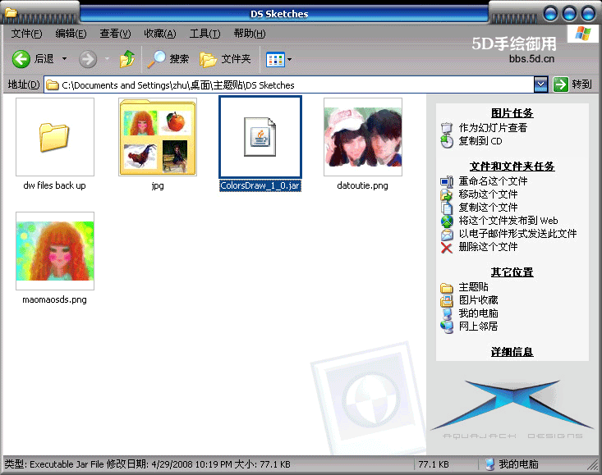Image resolution: width=602 pixels, height=475 pixels.
Task: Click the green Back arrow icon
Action: tap(21, 59)
